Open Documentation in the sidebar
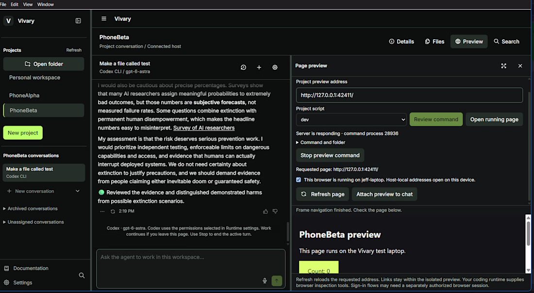 26,268
